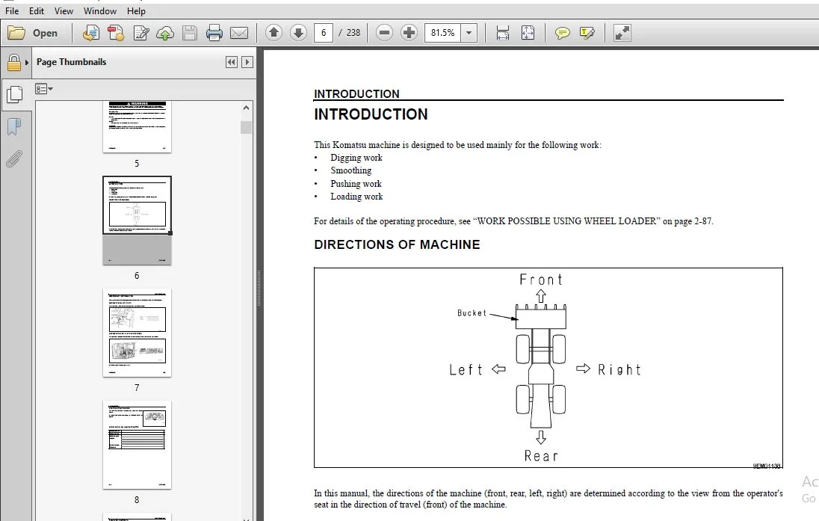Click the convert PDF gear icon
The image size is (819, 521).
tap(115, 33)
